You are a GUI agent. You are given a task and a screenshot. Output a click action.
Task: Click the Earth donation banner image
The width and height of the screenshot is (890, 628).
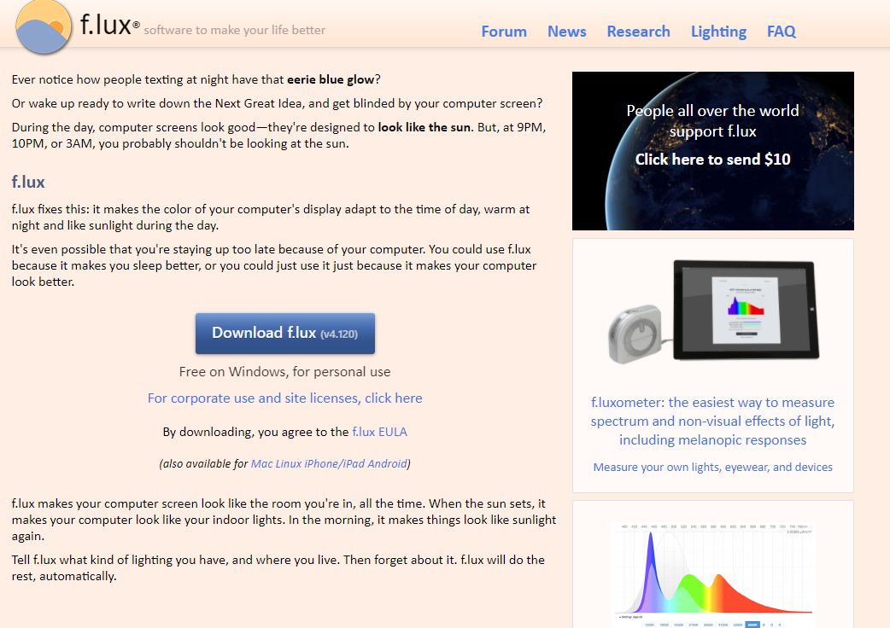(713, 151)
